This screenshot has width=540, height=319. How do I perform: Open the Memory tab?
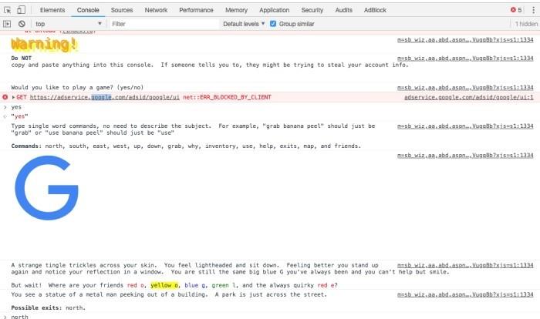(x=236, y=10)
